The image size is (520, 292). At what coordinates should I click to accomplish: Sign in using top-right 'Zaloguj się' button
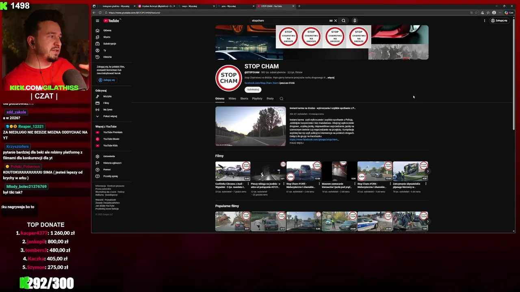499,21
